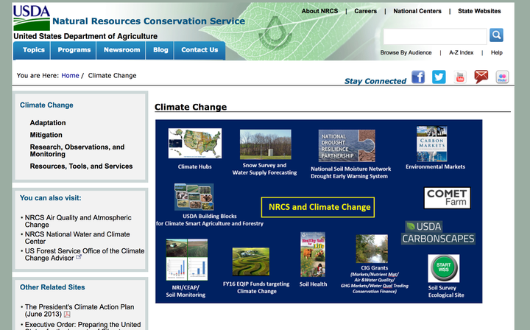Screen dimensions: 530x330
Task: Click the Environmental Markets caption
Action: (x=435, y=166)
